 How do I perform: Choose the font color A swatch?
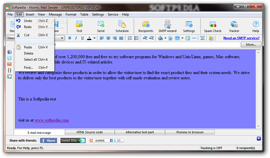pyautogui.click(x=89, y=38)
